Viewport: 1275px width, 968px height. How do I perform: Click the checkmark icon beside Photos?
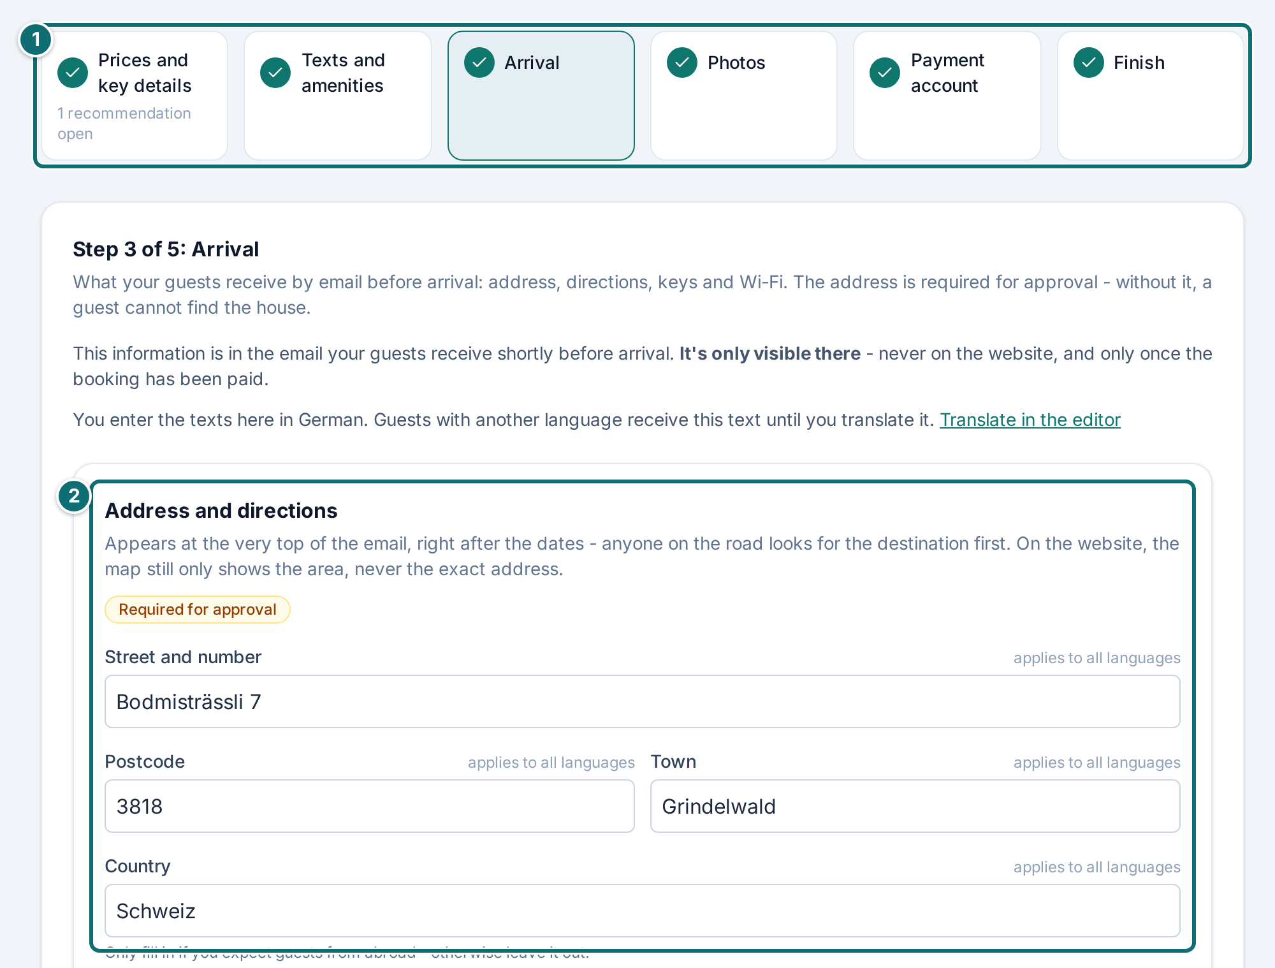pyautogui.click(x=682, y=62)
